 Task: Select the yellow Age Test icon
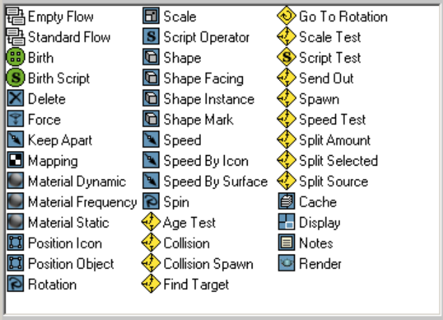click(151, 223)
